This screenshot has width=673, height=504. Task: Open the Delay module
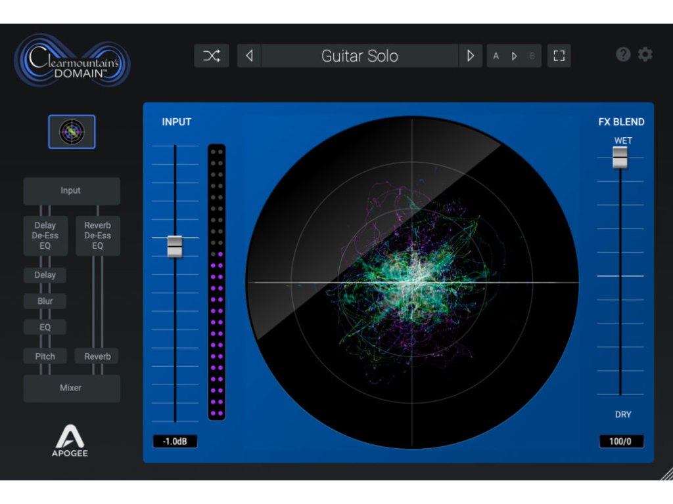tap(45, 275)
